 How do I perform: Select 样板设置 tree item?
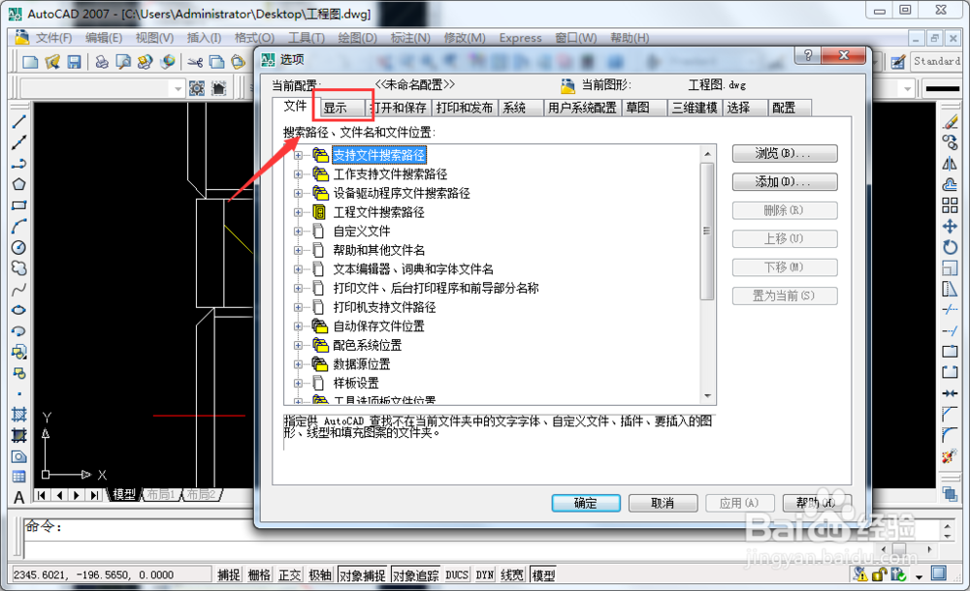[356, 384]
